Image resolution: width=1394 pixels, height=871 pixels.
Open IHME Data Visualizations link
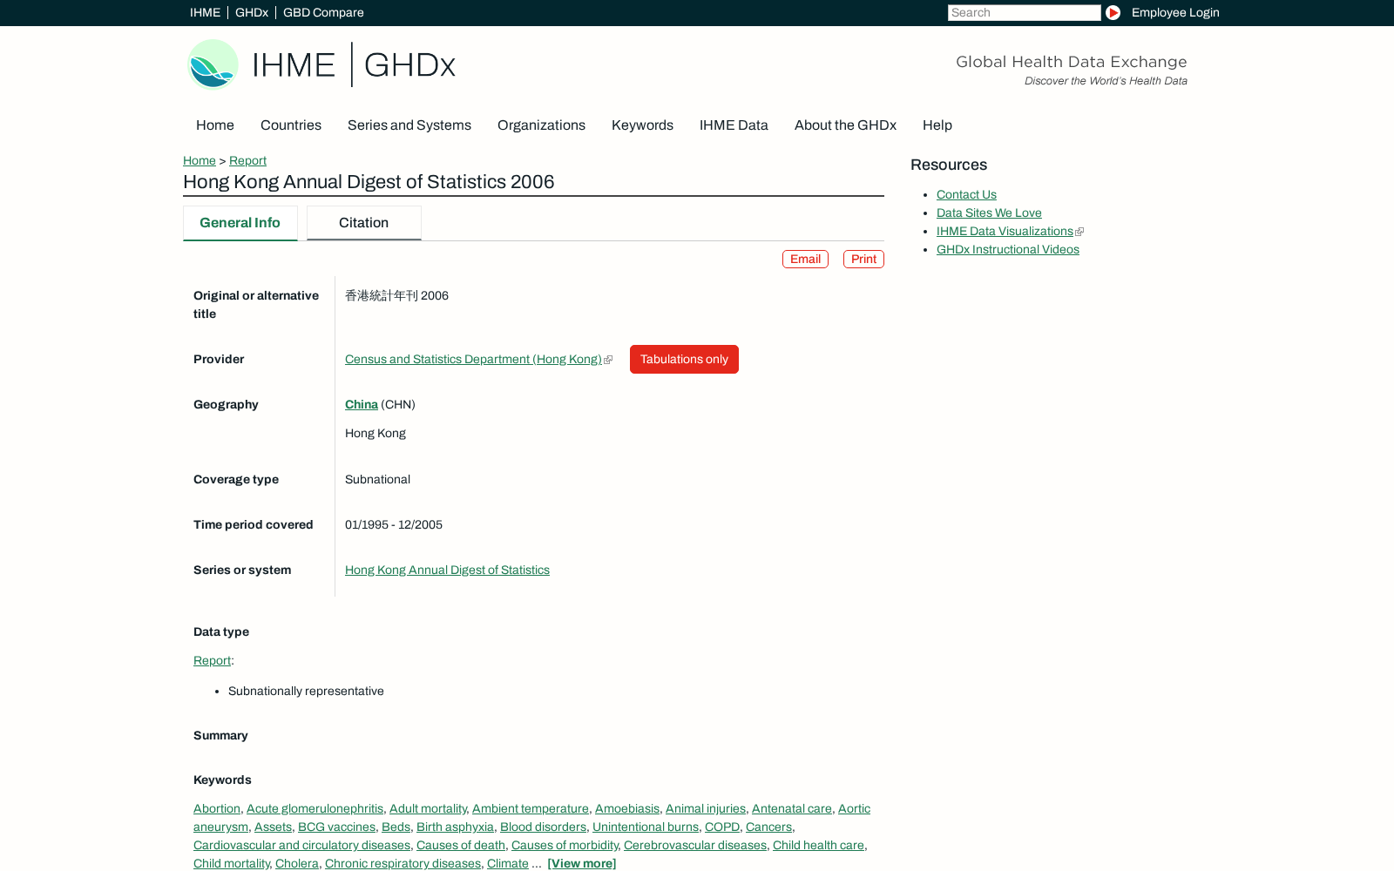[x=1005, y=231]
